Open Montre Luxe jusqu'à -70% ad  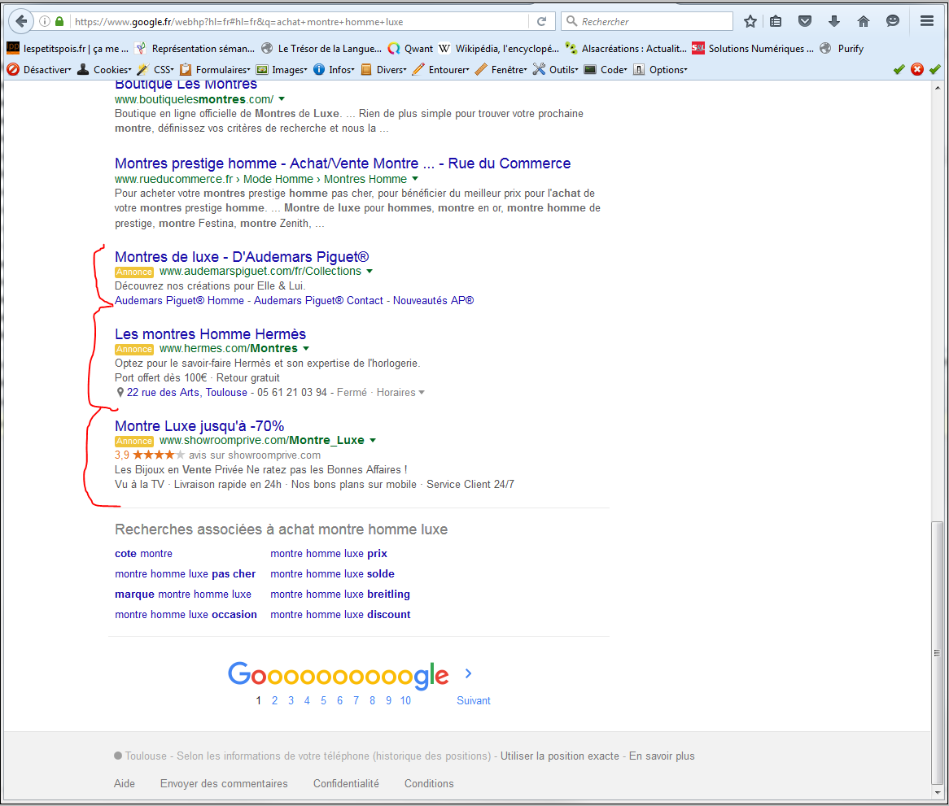[199, 425]
